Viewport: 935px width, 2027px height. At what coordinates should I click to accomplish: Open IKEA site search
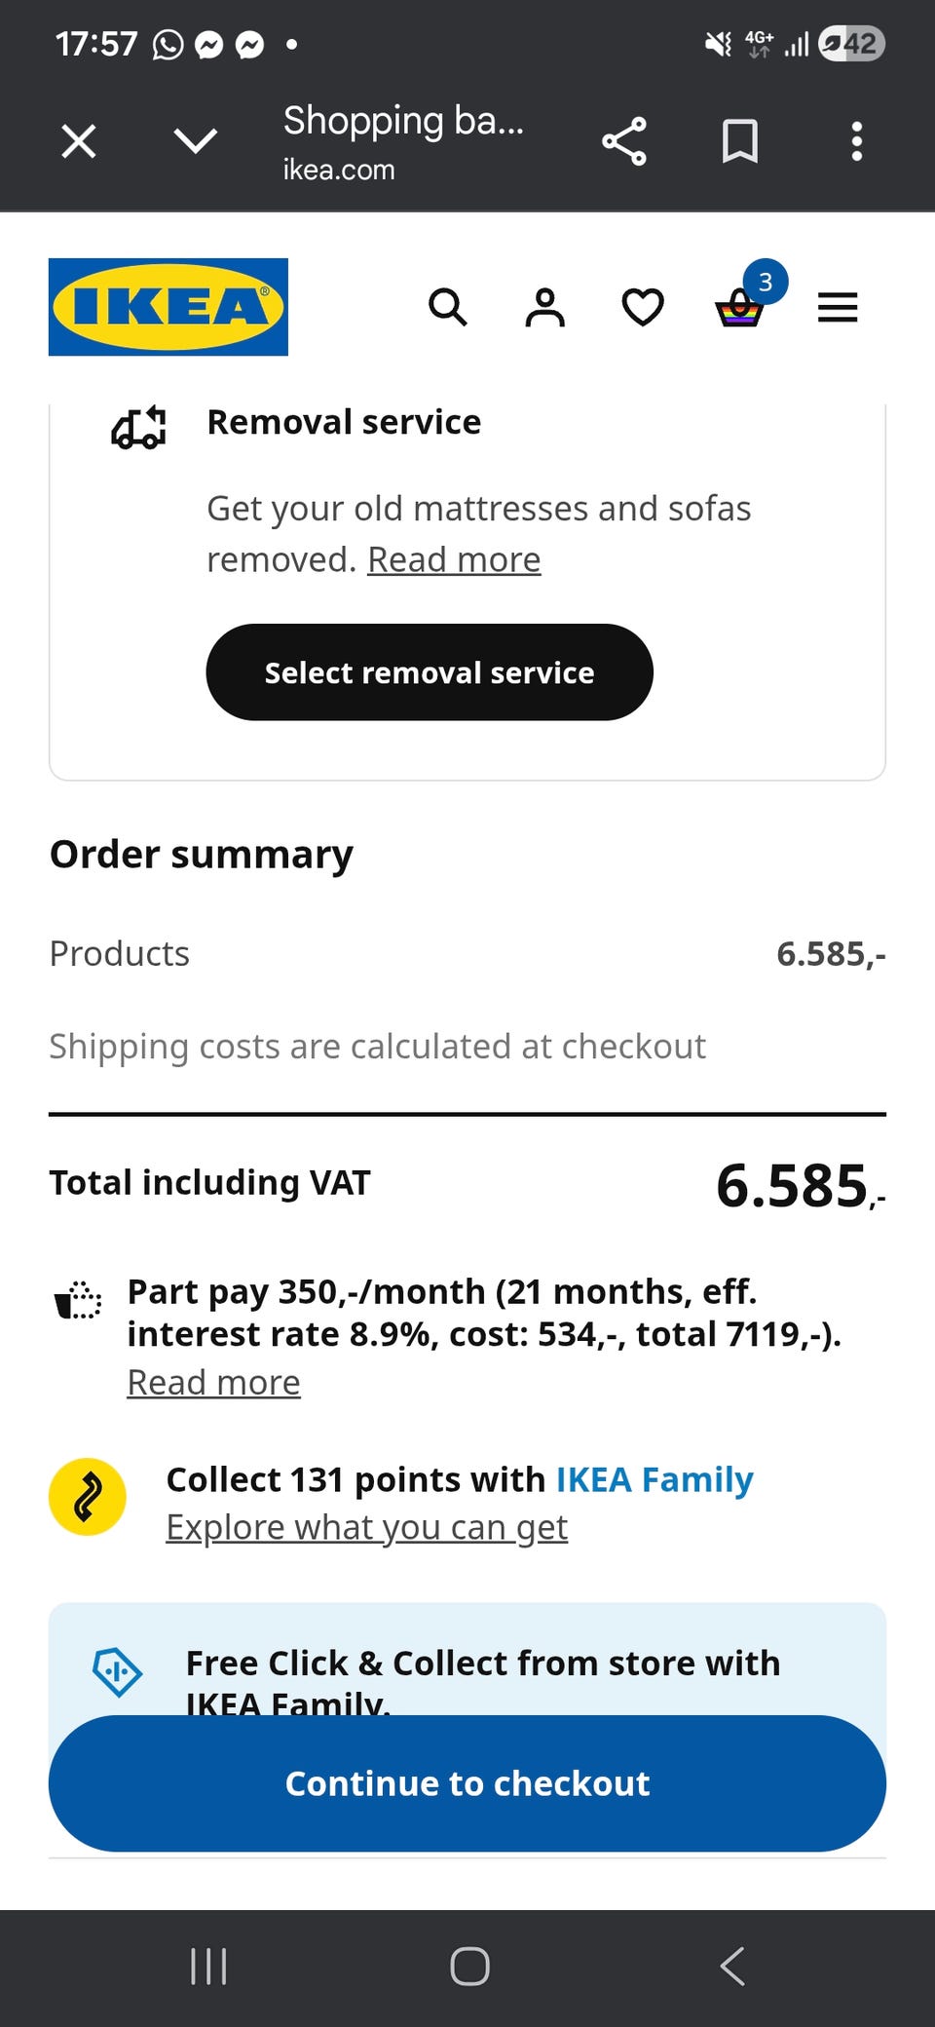[x=448, y=307]
